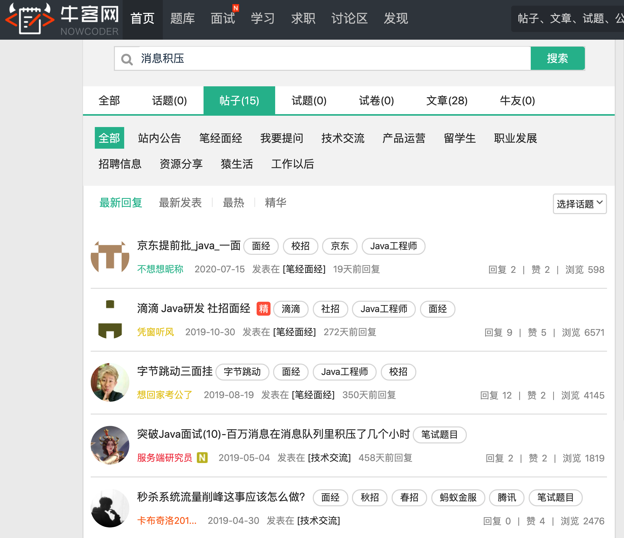Click the Java工程师 tag on 京东 post
Screen dimensions: 624x538
(x=393, y=246)
